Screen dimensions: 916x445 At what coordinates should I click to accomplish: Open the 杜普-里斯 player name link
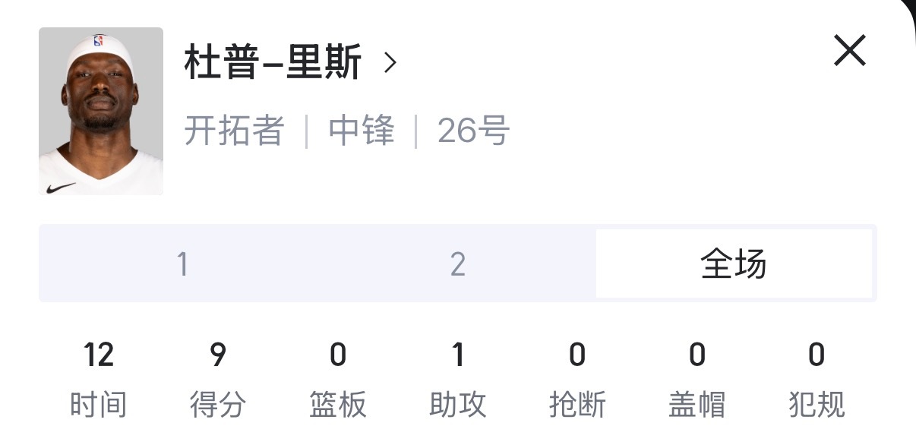point(273,62)
